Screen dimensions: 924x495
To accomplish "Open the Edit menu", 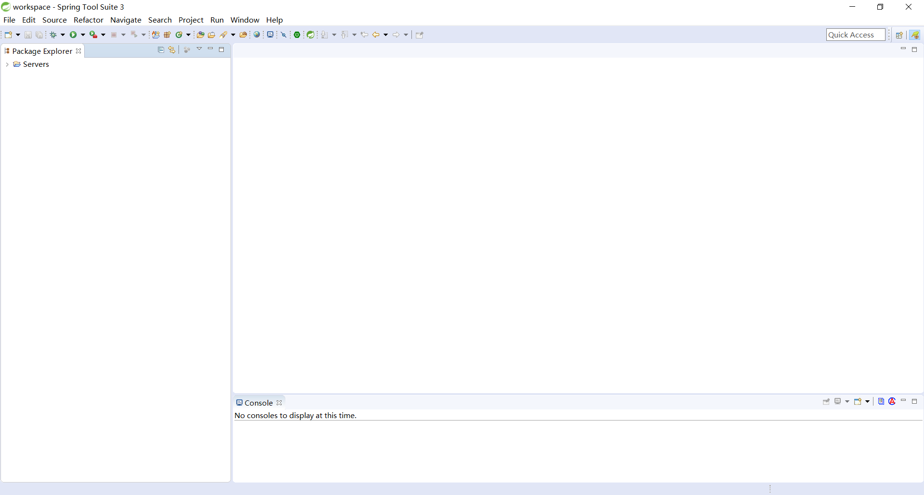I will point(29,20).
